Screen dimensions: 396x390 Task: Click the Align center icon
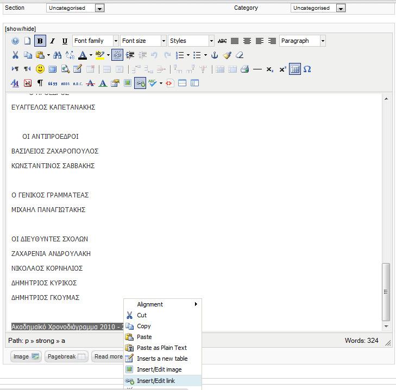tap(247, 41)
